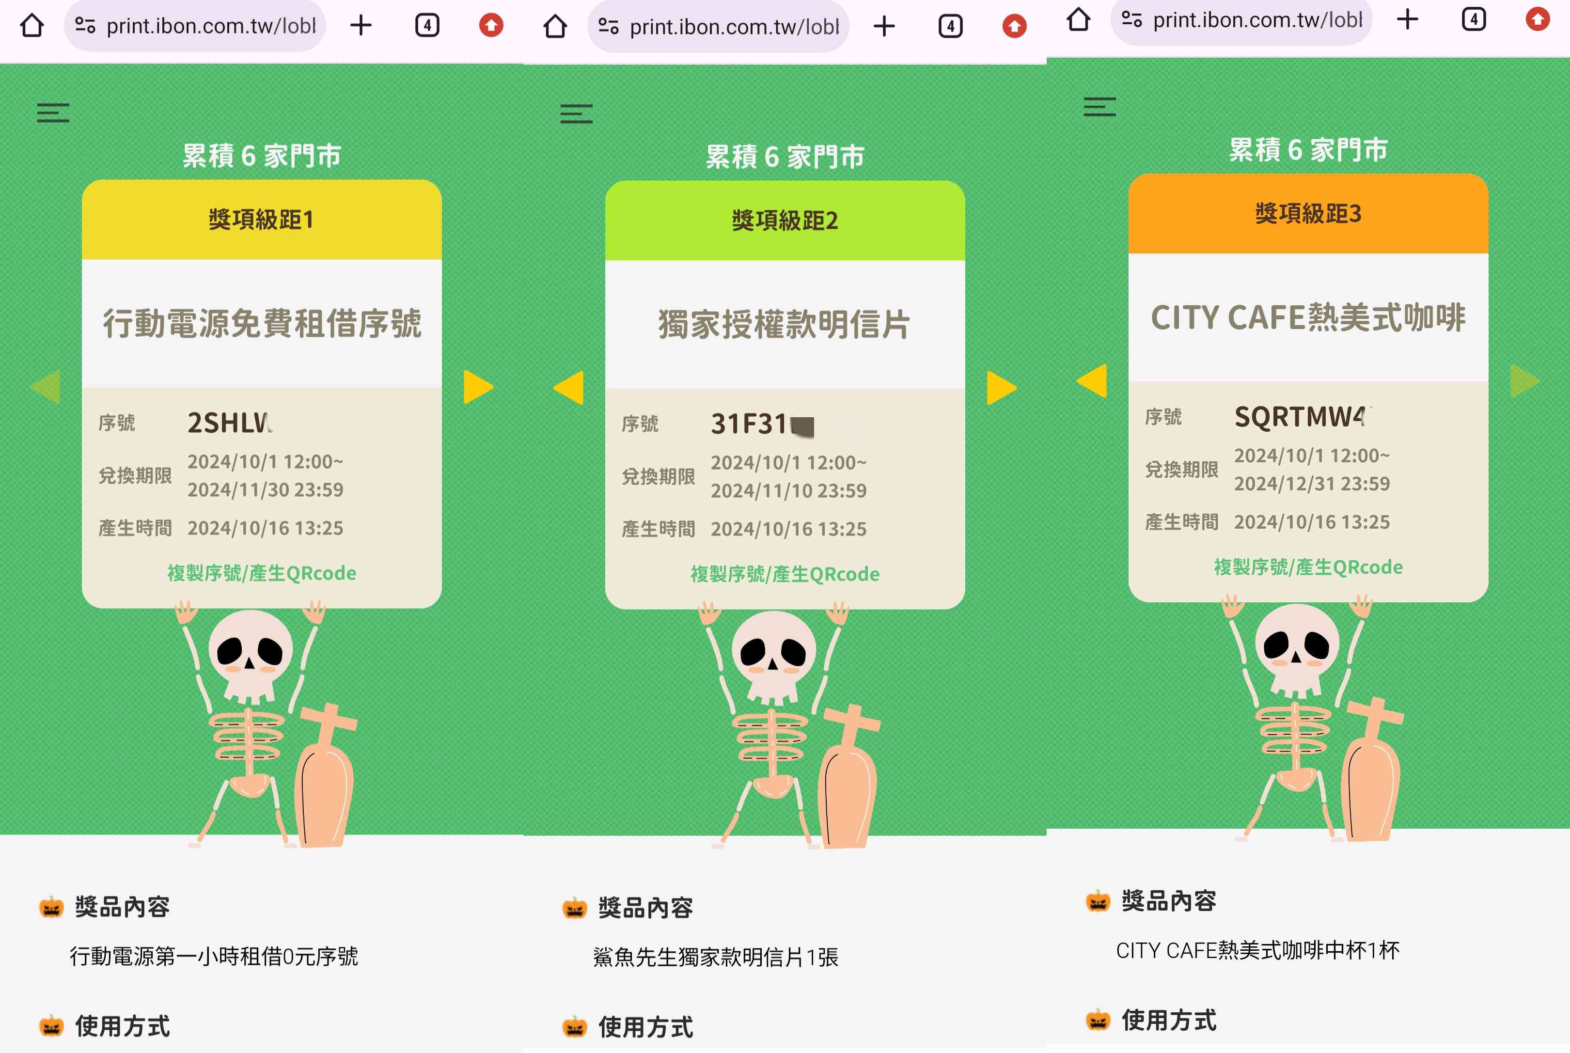Click 鯊魚先生獨家款明信片1張 text
Screen dimensions: 1570x1053
pyautogui.click(x=715, y=957)
